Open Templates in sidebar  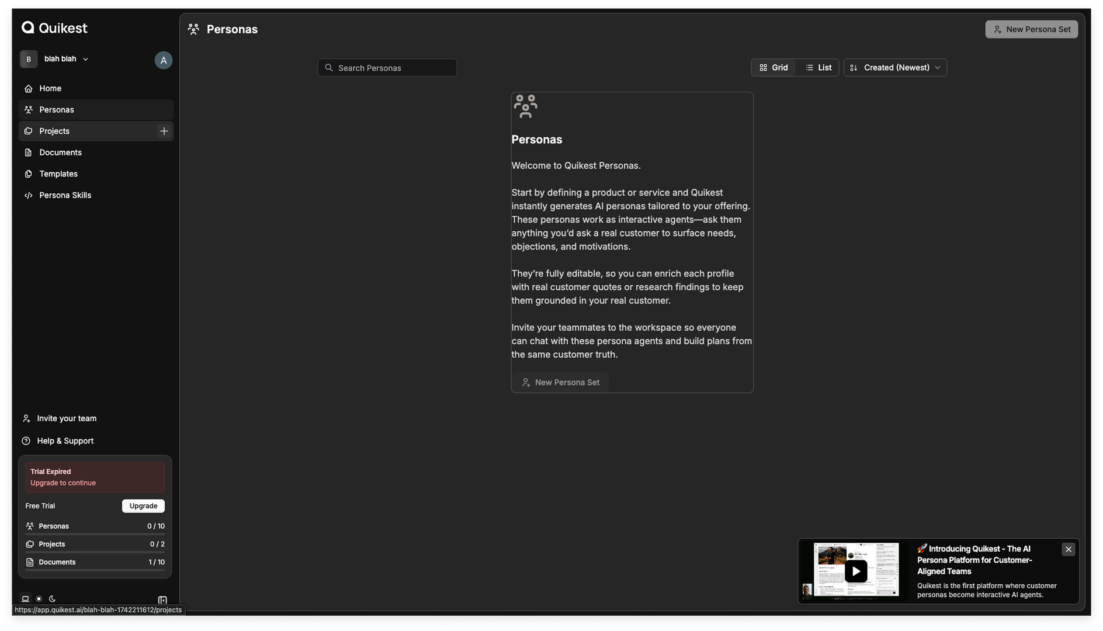(96, 174)
